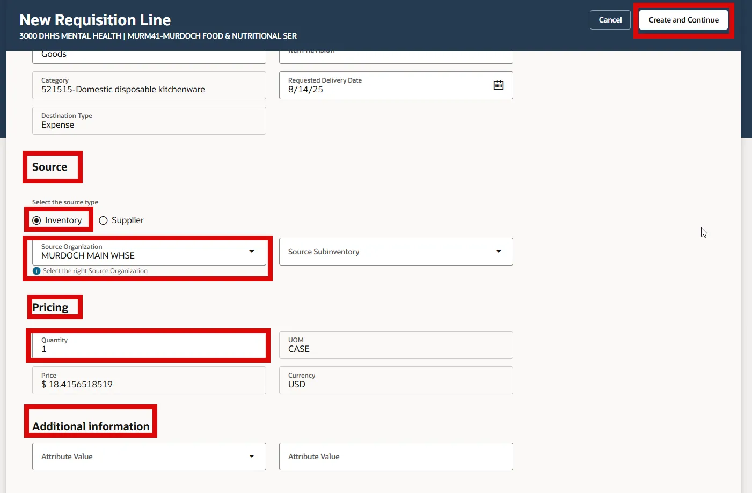The height and width of the screenshot is (493, 752).
Task: Click the Additional information heading
Action: (x=91, y=426)
